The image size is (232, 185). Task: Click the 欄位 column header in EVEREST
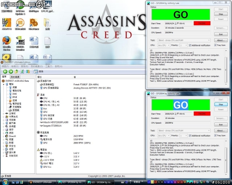pyautogui.click(x=54, y=77)
